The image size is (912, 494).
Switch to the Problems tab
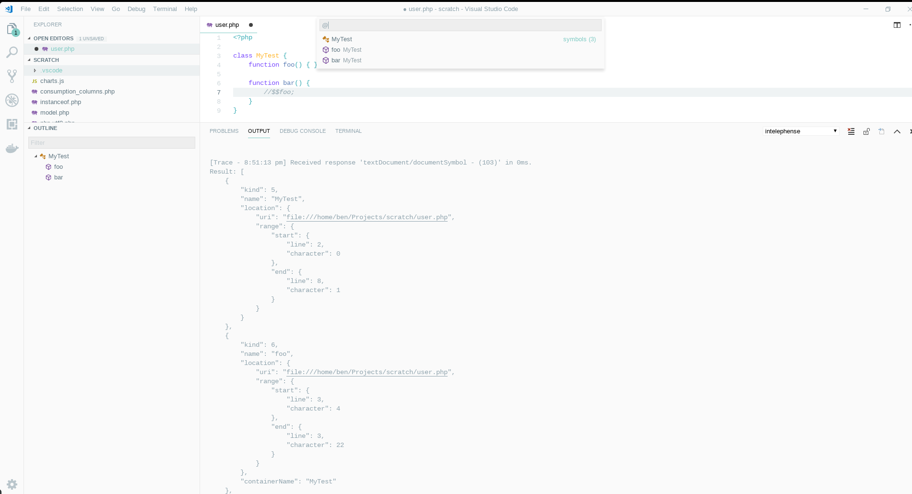[224, 131]
